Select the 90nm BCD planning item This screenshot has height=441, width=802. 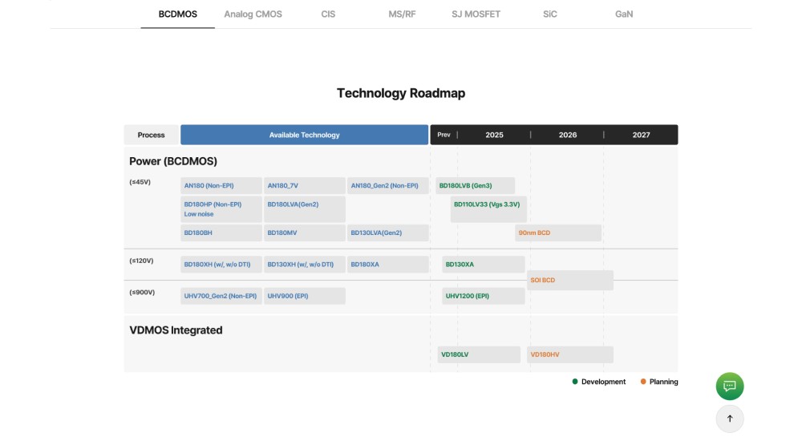(558, 233)
